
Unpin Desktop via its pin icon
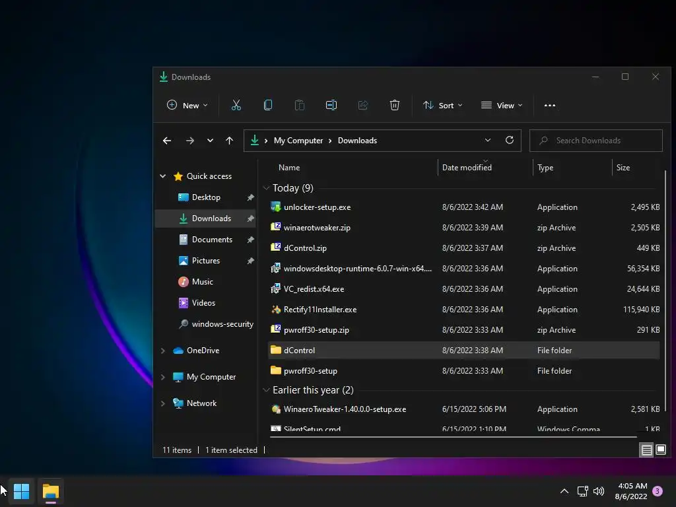250,197
